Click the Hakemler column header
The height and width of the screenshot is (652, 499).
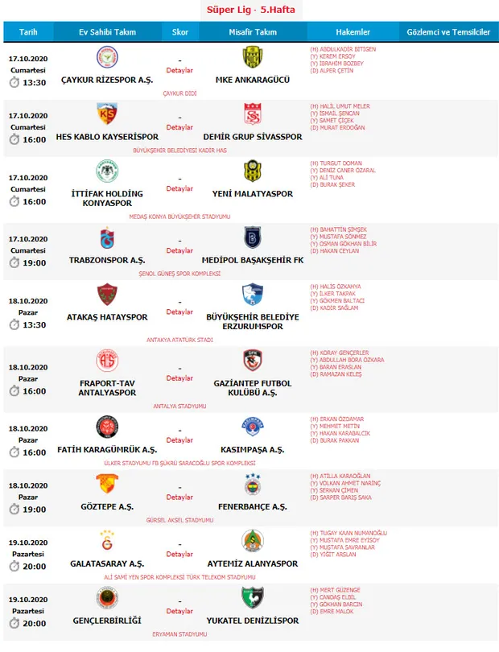[351, 32]
